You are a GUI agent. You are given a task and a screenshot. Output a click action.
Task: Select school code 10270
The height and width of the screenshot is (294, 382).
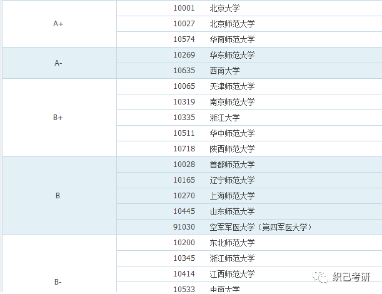(184, 196)
